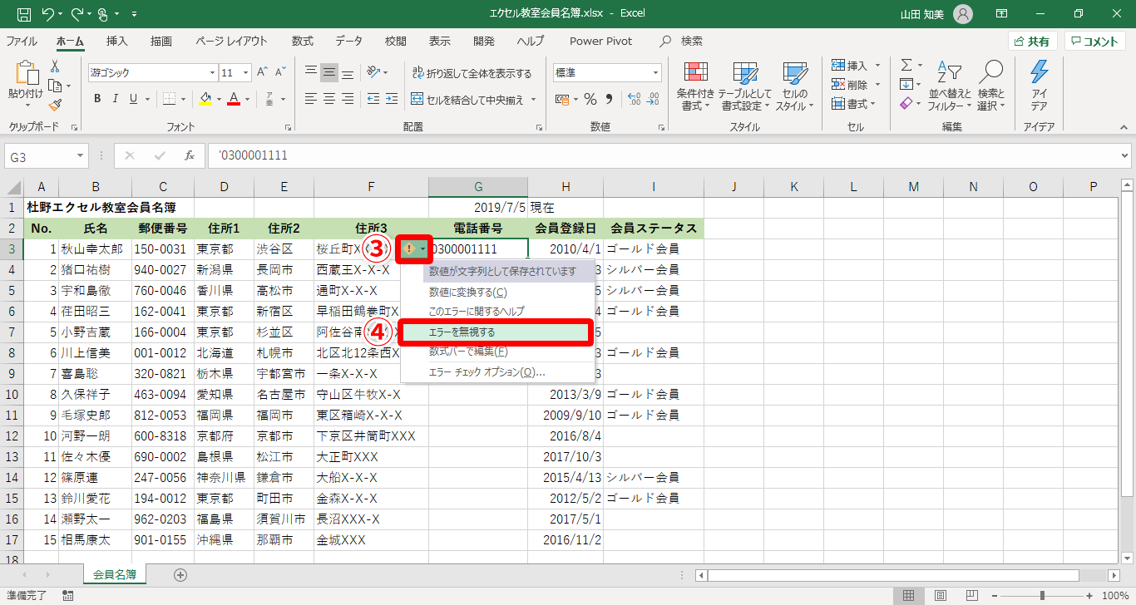Save the workbook using the floppy icon
This screenshot has height=605, width=1136.
tap(23, 13)
